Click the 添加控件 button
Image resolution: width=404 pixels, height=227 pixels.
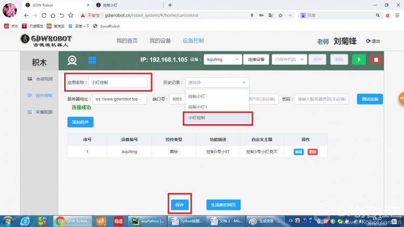click(x=80, y=122)
